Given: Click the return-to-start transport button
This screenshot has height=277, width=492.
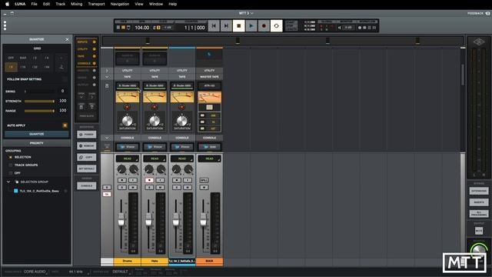Looking at the screenshot, I should [x=214, y=25].
